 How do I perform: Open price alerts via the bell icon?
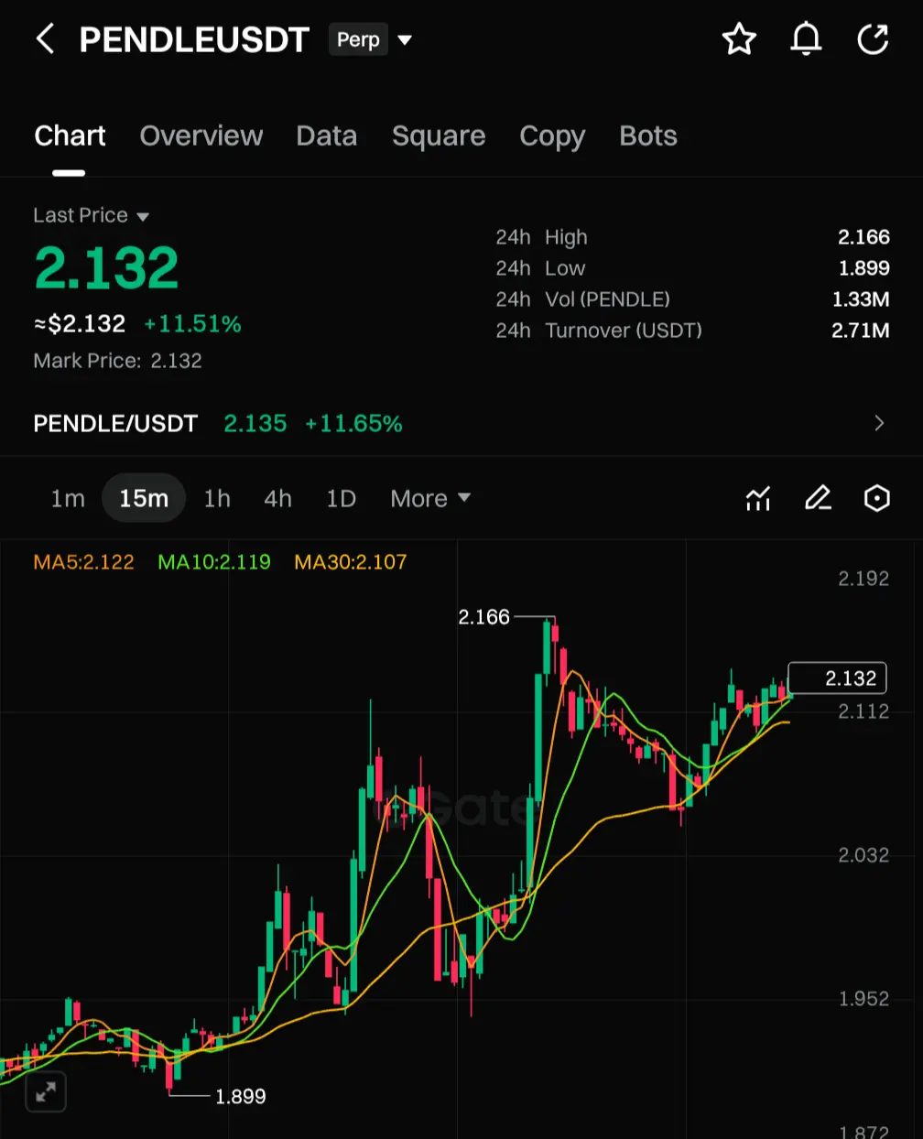click(806, 39)
